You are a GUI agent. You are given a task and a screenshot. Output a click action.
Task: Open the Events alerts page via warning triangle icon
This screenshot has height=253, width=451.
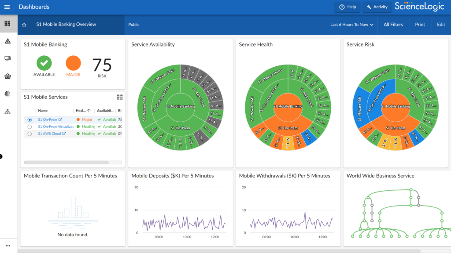point(8,41)
